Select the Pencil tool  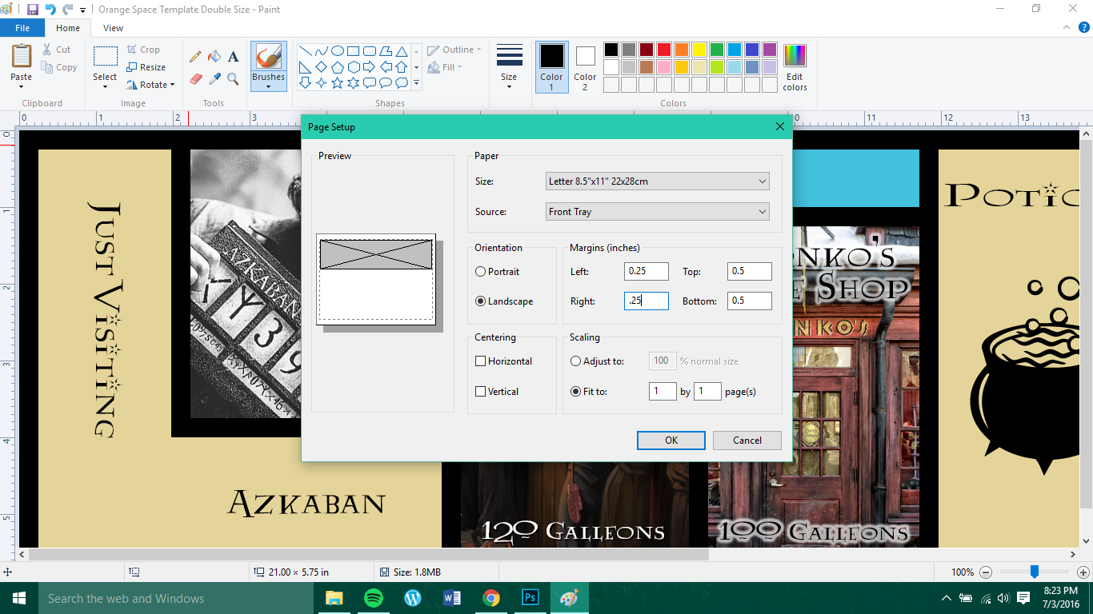point(195,57)
